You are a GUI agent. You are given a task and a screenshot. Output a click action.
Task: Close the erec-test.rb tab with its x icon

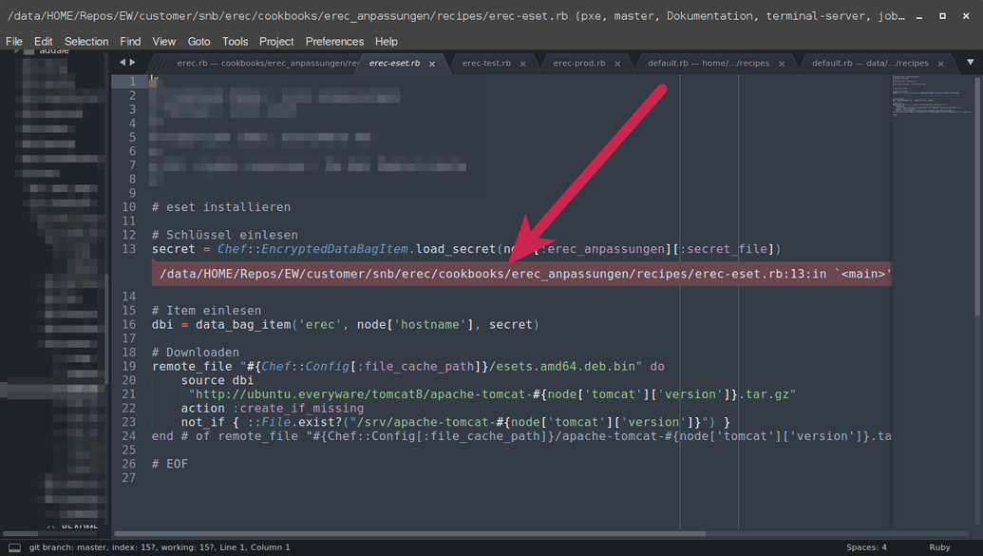coord(523,63)
